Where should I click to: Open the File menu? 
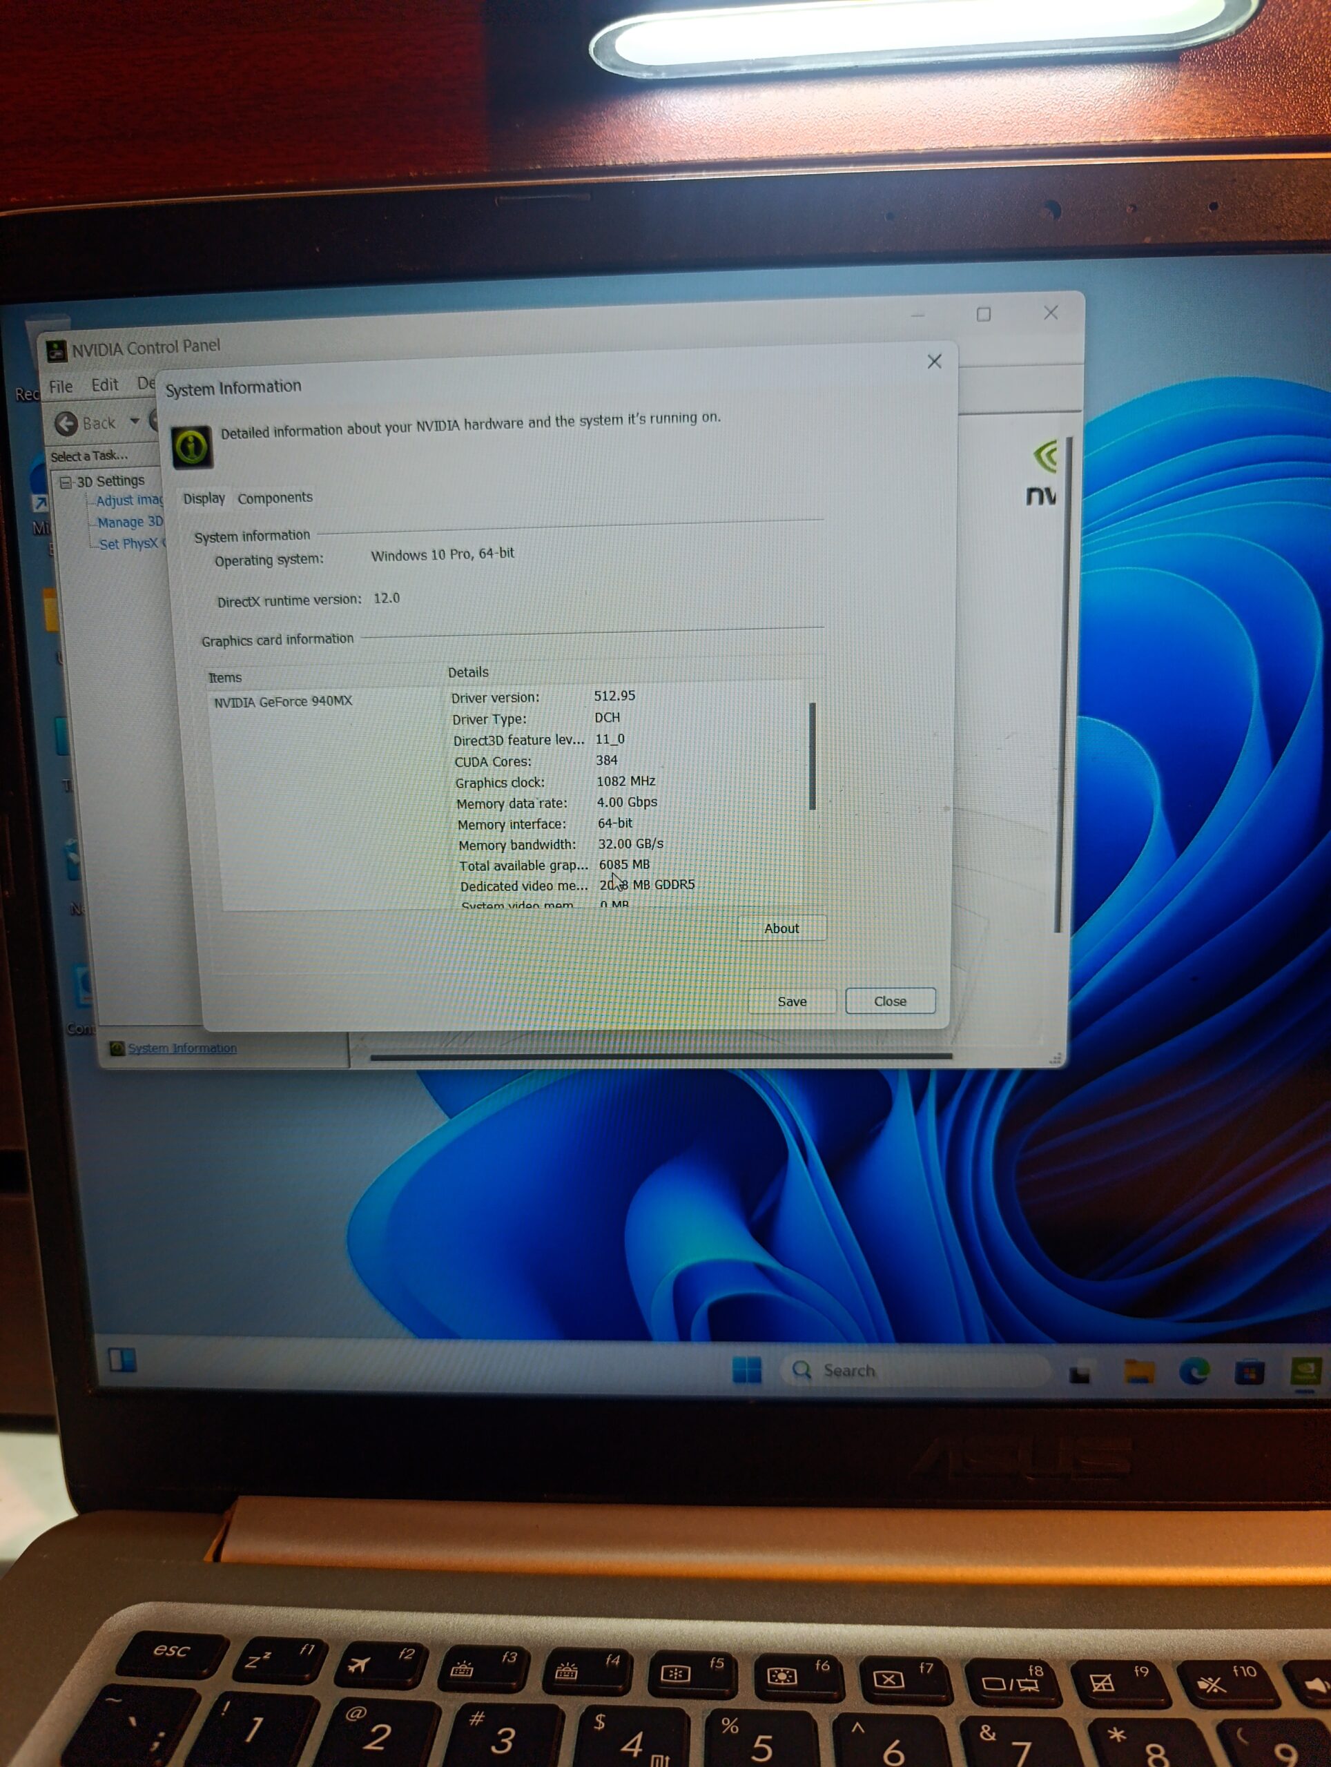(x=61, y=387)
